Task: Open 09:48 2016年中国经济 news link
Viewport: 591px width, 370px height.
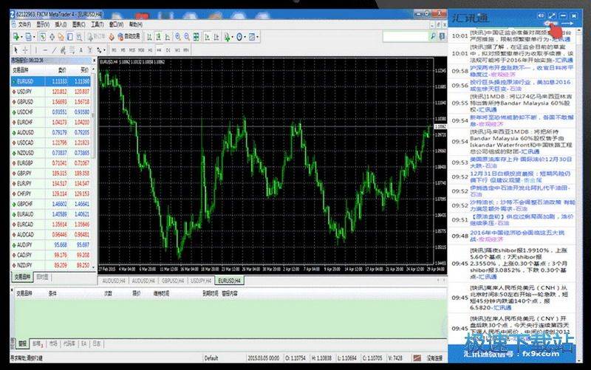Action: [x=517, y=236]
